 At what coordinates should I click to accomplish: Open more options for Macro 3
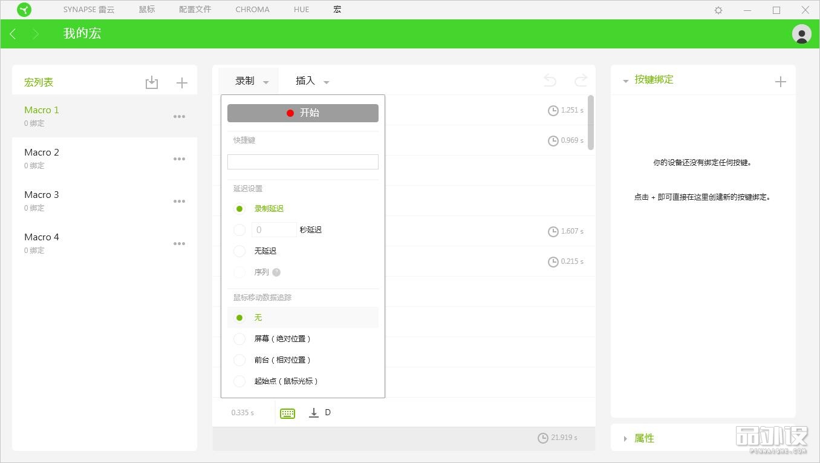(179, 201)
